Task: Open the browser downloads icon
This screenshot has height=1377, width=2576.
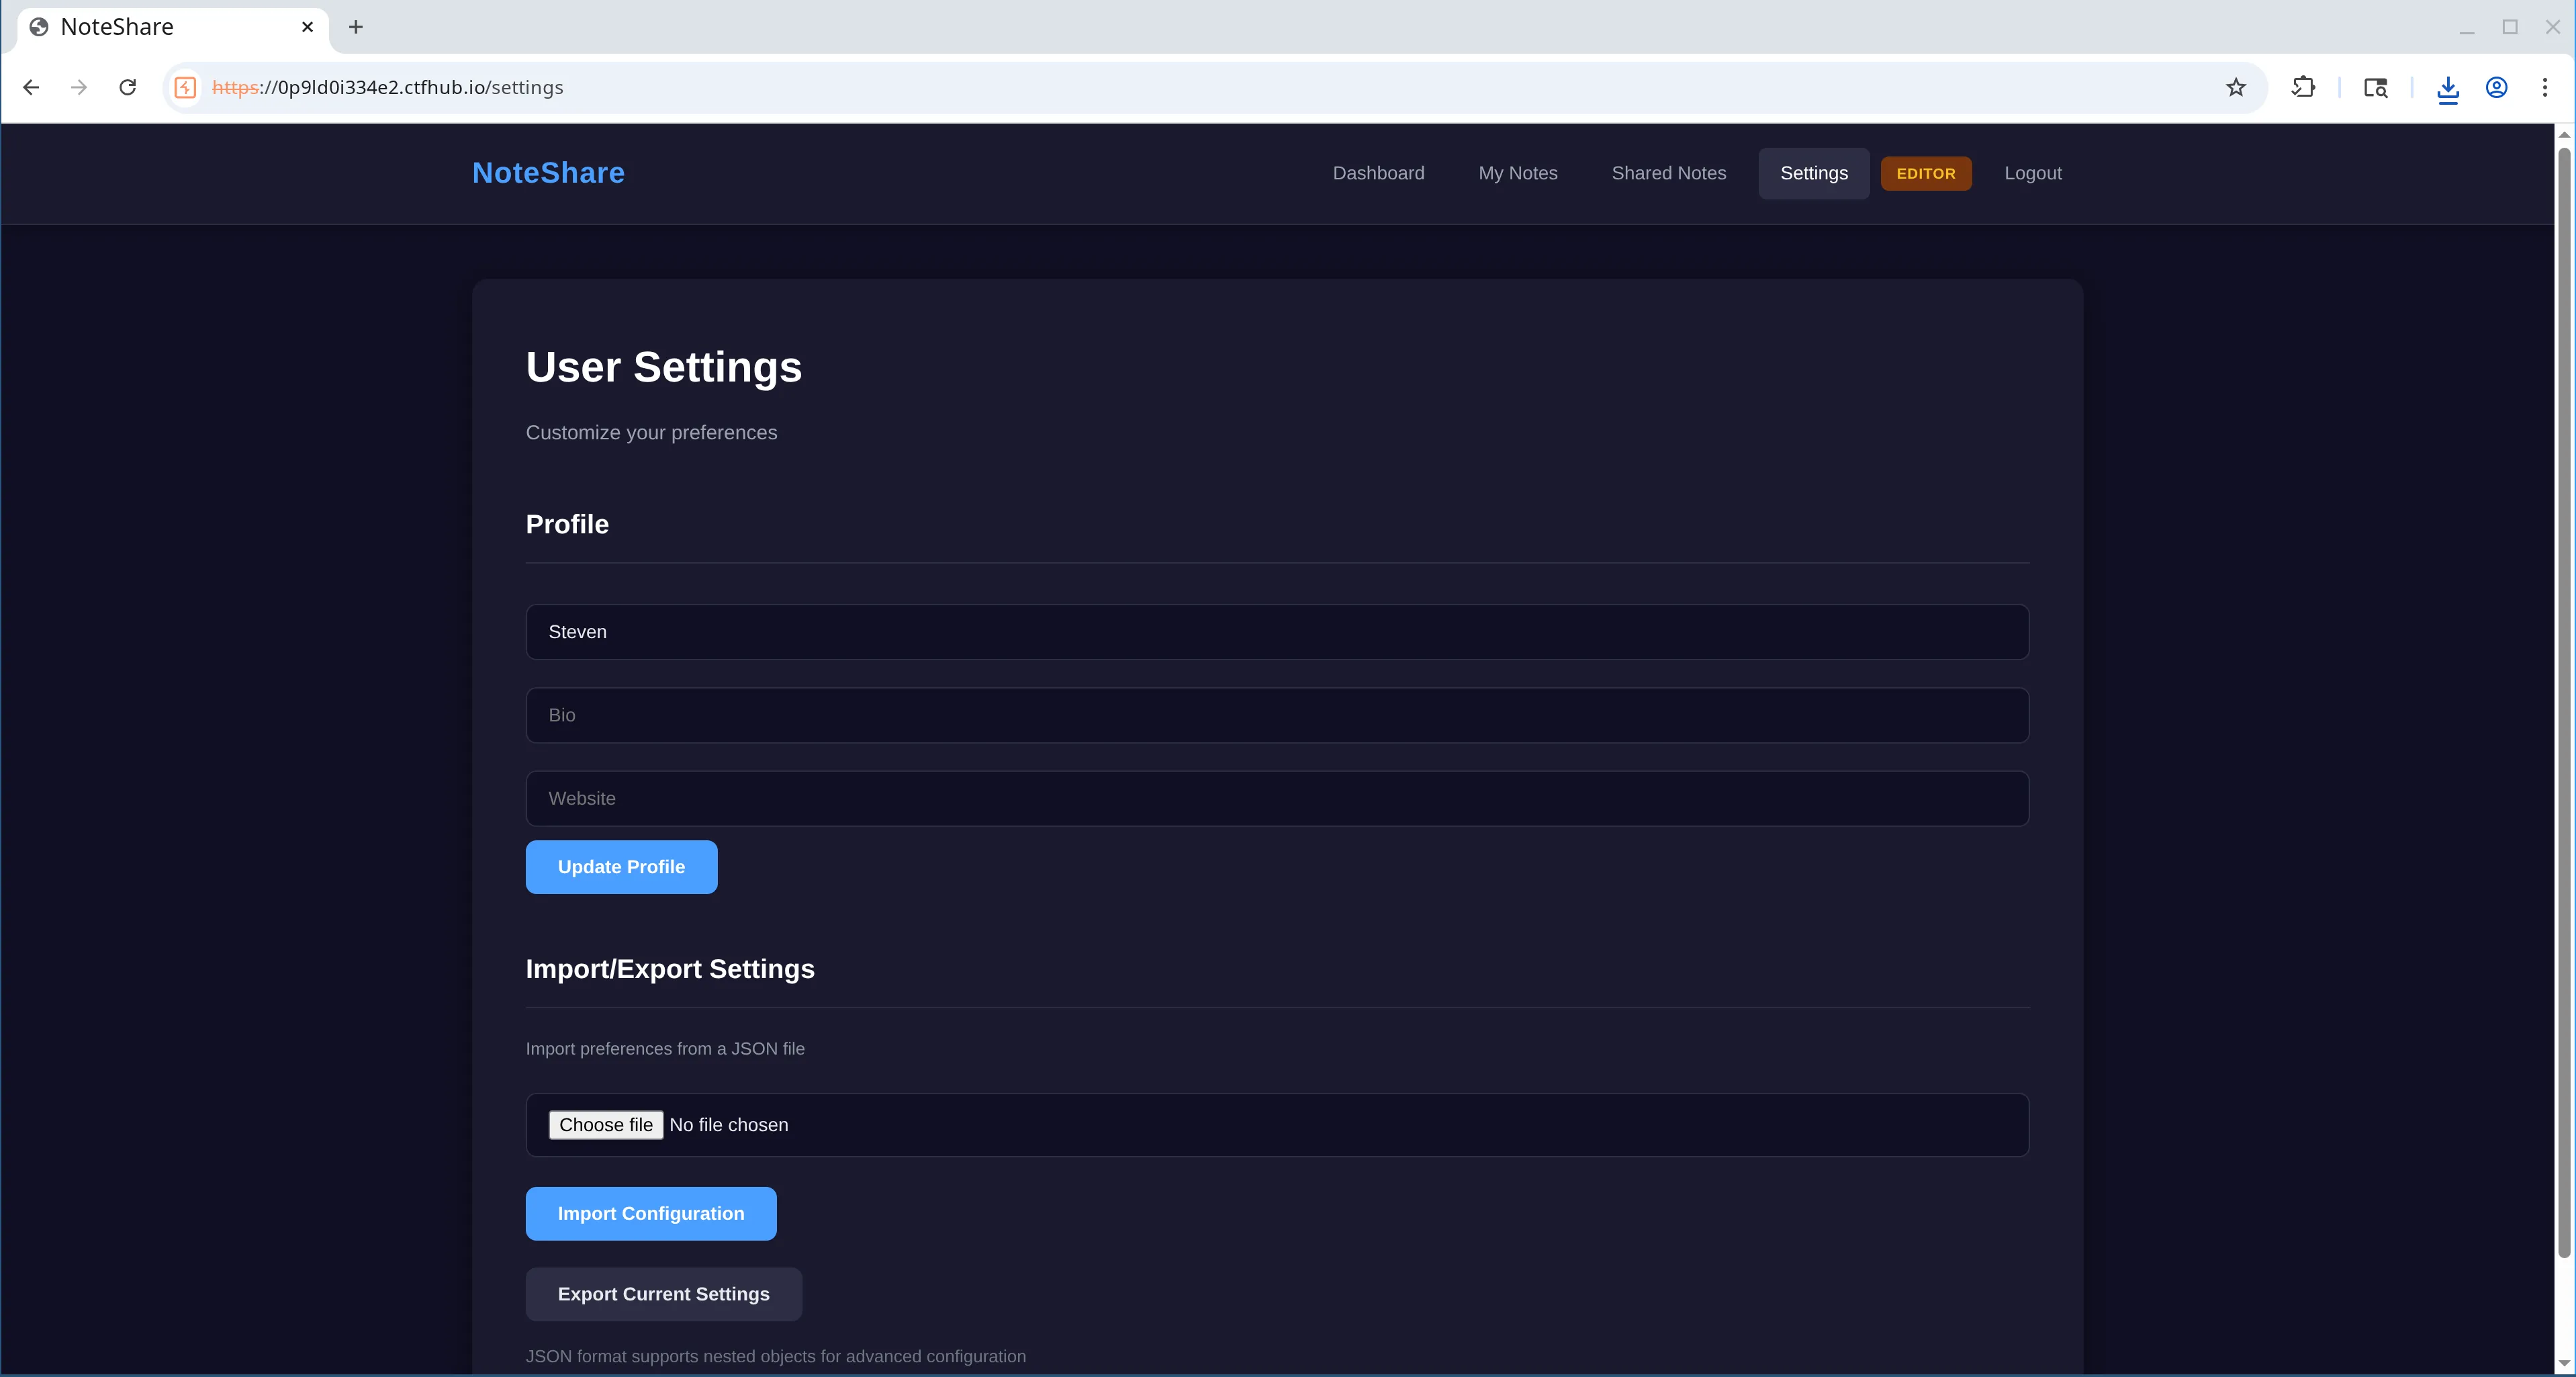Action: (x=2448, y=88)
